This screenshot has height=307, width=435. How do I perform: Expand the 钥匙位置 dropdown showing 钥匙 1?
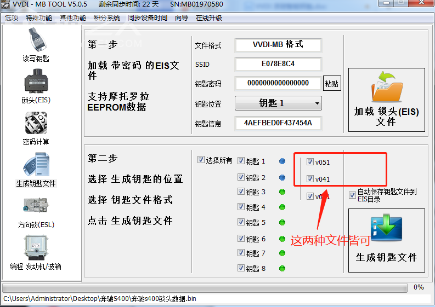278,103
